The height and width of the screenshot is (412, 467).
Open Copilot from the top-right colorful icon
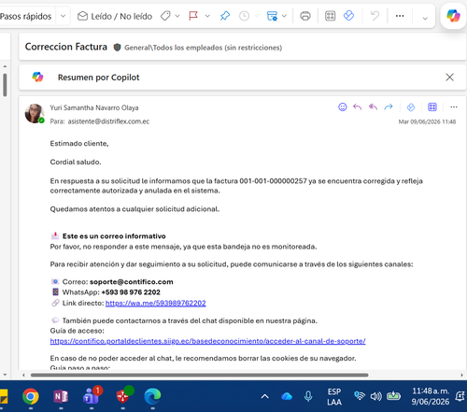(453, 16)
